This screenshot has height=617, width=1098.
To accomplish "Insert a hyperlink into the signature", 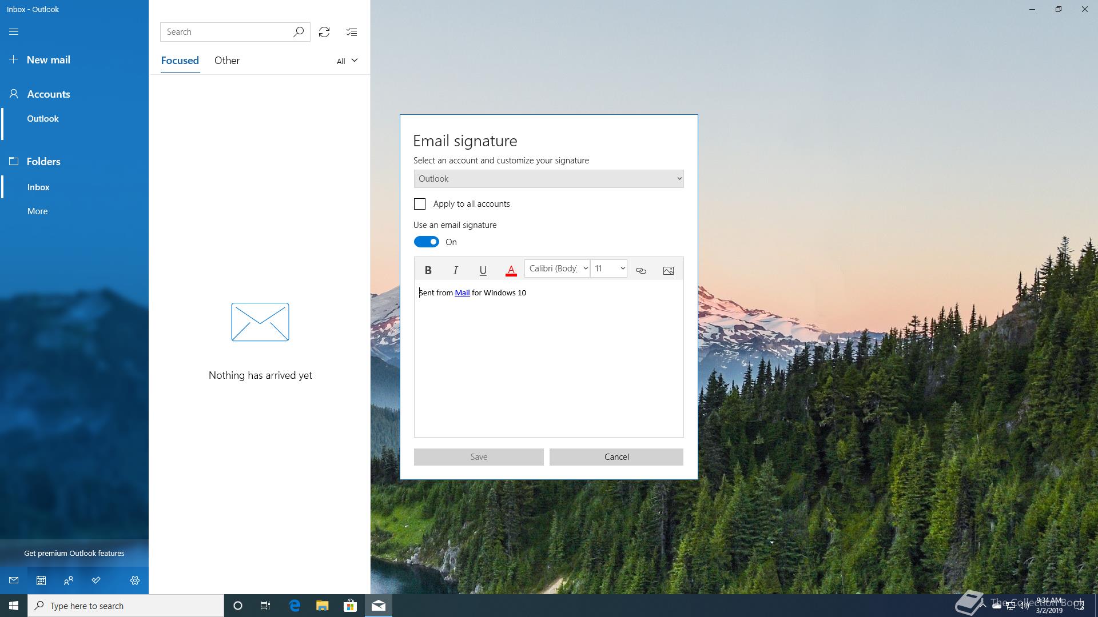I will pyautogui.click(x=640, y=270).
